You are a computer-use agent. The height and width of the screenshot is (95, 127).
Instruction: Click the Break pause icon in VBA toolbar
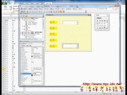[x=47, y=12]
